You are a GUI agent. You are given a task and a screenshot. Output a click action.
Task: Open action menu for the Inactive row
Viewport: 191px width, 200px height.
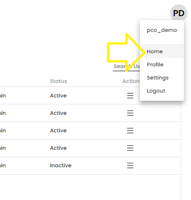coord(130,166)
